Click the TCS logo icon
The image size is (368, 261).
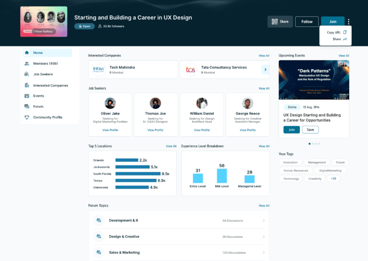point(190,69)
